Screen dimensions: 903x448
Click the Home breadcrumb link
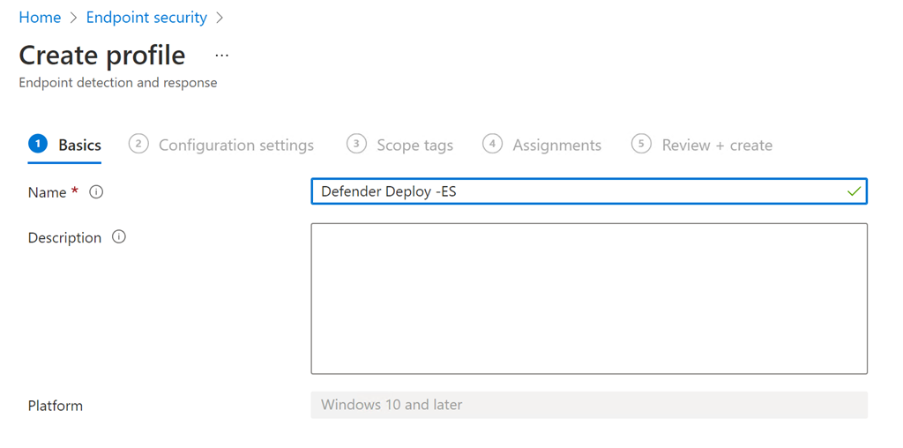point(40,18)
